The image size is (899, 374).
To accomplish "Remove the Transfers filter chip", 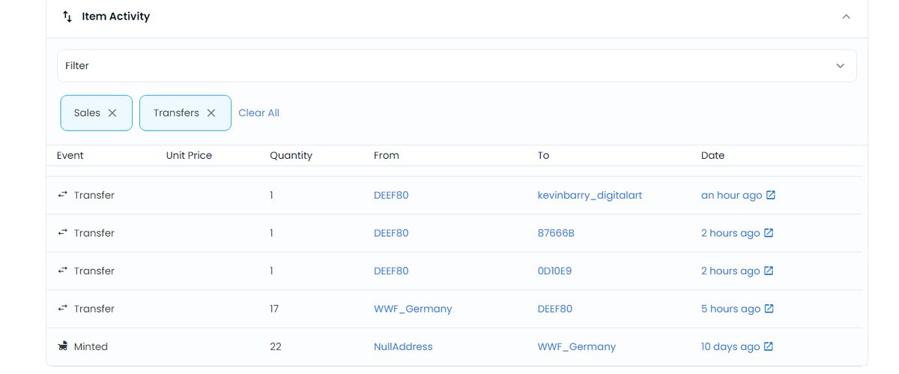I will 211,112.
